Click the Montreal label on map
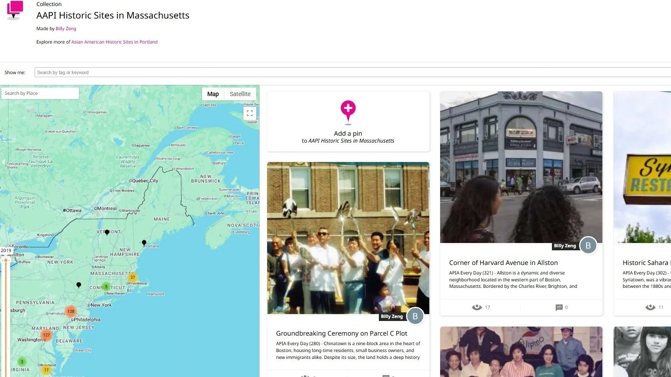671x377 pixels. click(x=107, y=209)
